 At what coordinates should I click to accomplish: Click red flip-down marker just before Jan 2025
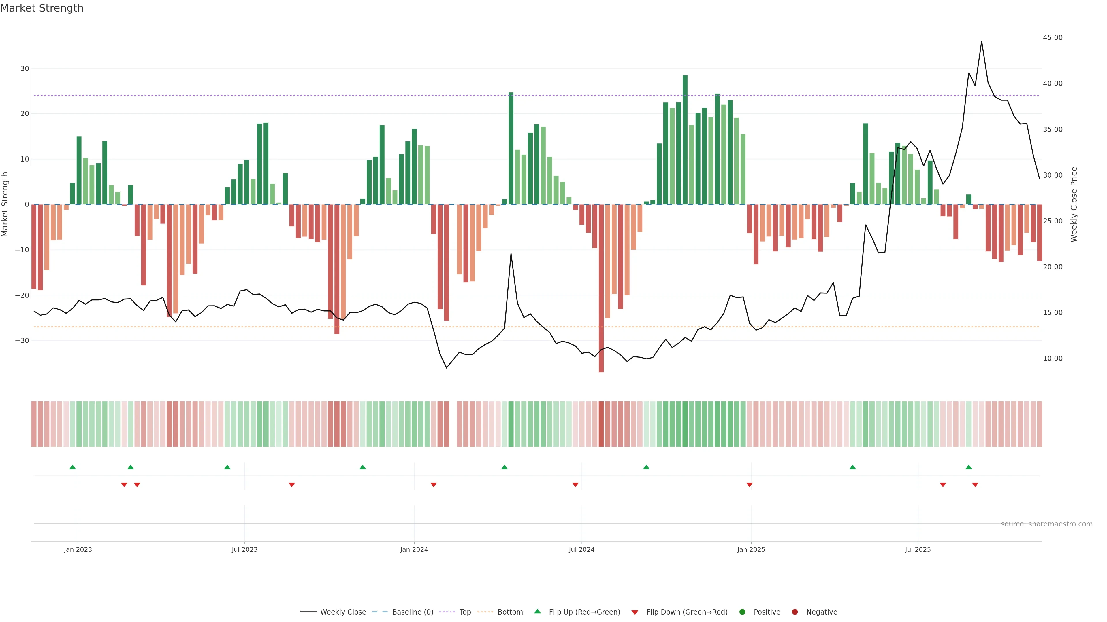(x=750, y=485)
